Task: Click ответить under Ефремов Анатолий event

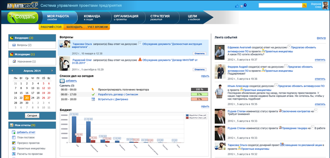Action: [x=320, y=60]
